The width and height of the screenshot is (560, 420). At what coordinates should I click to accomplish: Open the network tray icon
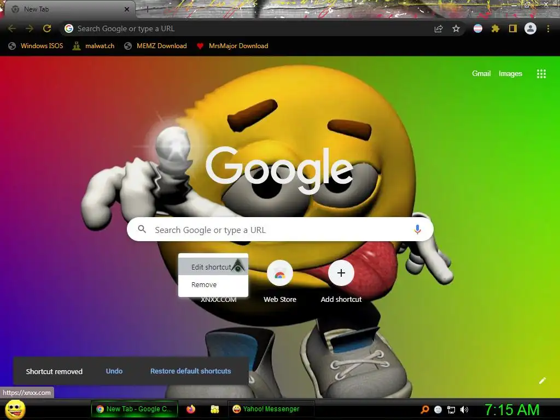451,410
